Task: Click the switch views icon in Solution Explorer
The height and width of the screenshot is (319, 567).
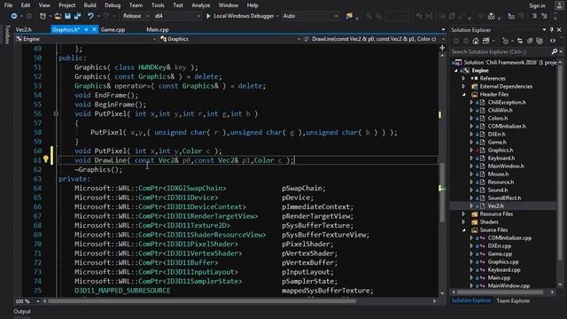Action: [486, 41]
